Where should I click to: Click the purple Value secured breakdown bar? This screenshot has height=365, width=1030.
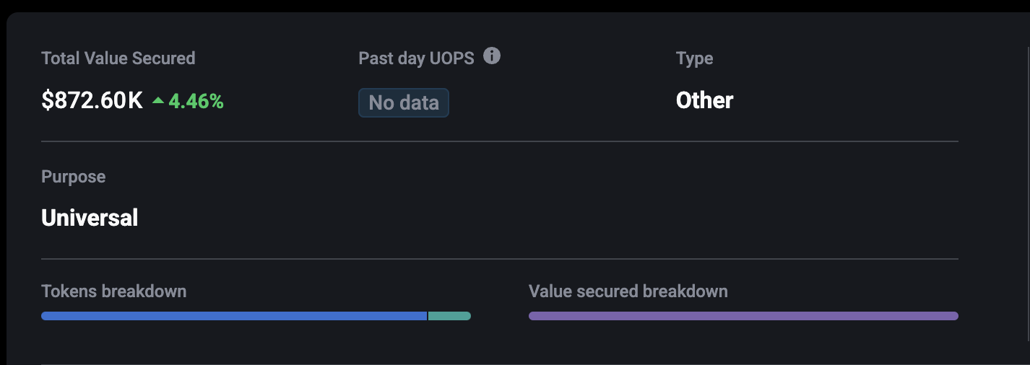(743, 316)
